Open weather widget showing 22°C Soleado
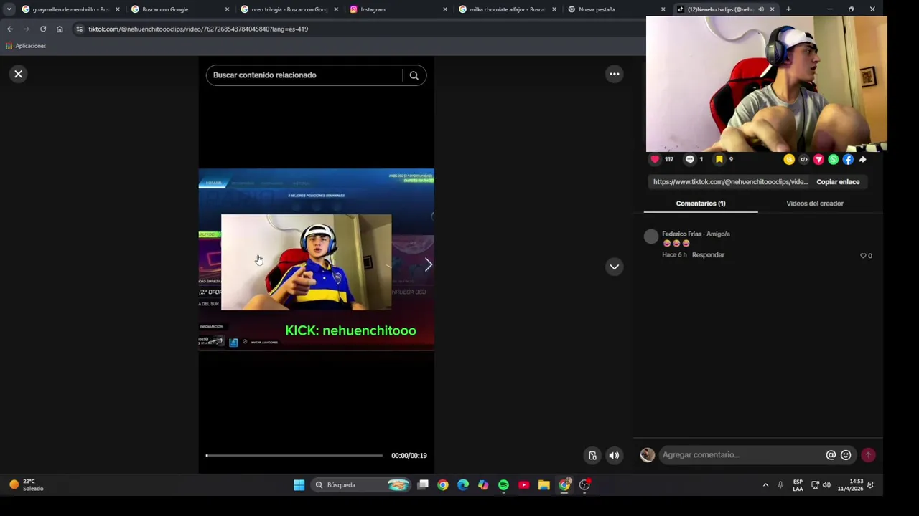The width and height of the screenshot is (919, 516). click(26, 485)
